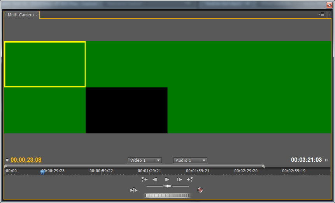Go to previous edit point
335x203 pixels.
[144, 180]
